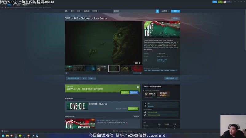
Task: Open the fourth store nav dropdown menu
Action: 87,11
